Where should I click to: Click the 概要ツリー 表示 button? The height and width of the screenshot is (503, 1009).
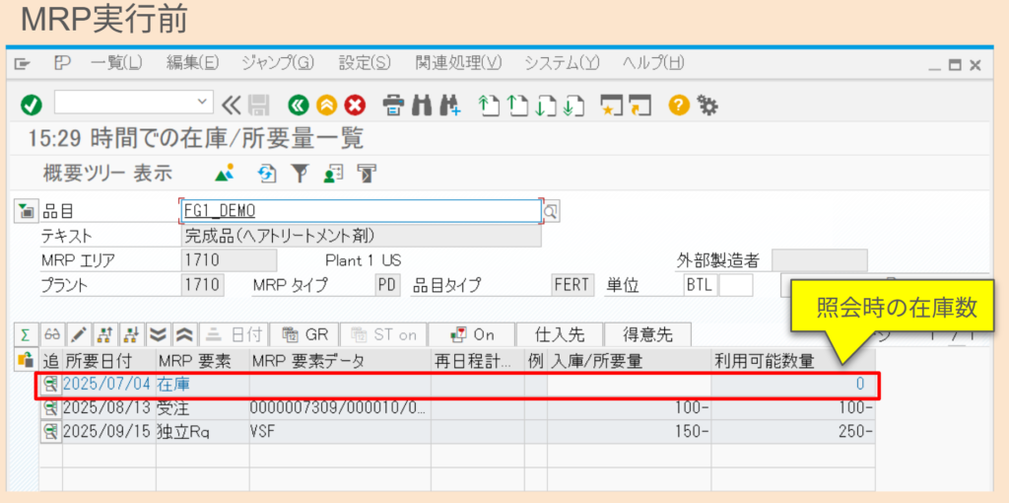[107, 173]
